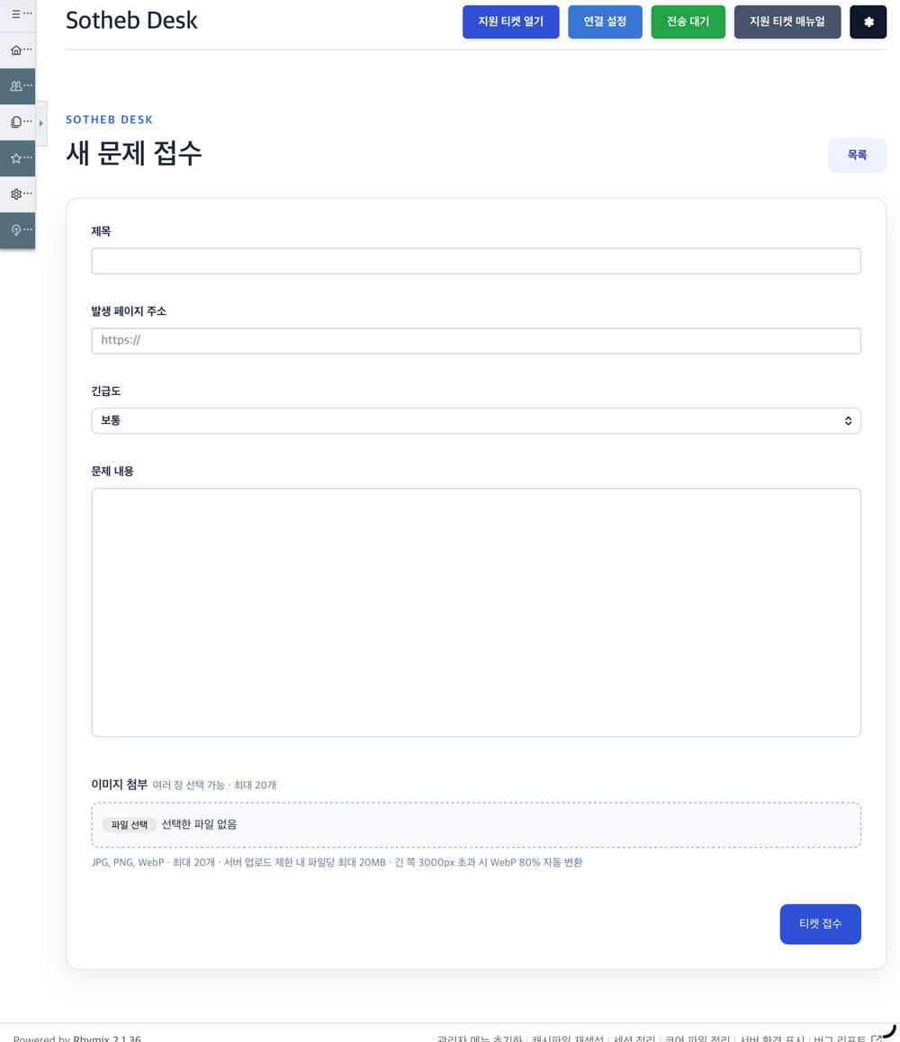
Task: Expand the sidebar with the arrow handle
Action: coord(41,123)
